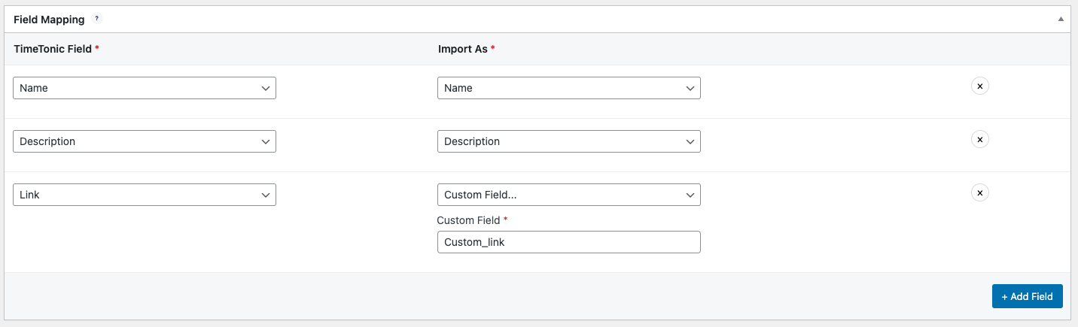Open the TimeTonic Field dropdown set to Name
1078x327 pixels.
tap(145, 88)
